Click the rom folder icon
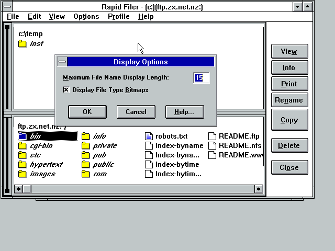 (x=86, y=174)
